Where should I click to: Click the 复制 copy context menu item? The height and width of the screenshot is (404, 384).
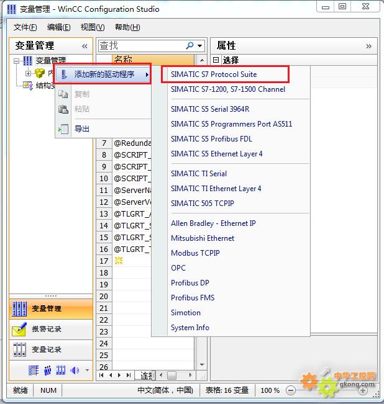click(x=103, y=94)
